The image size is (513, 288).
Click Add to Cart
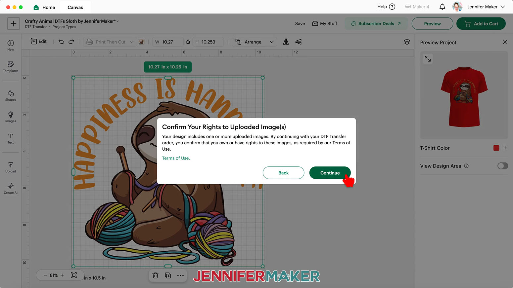click(x=481, y=23)
